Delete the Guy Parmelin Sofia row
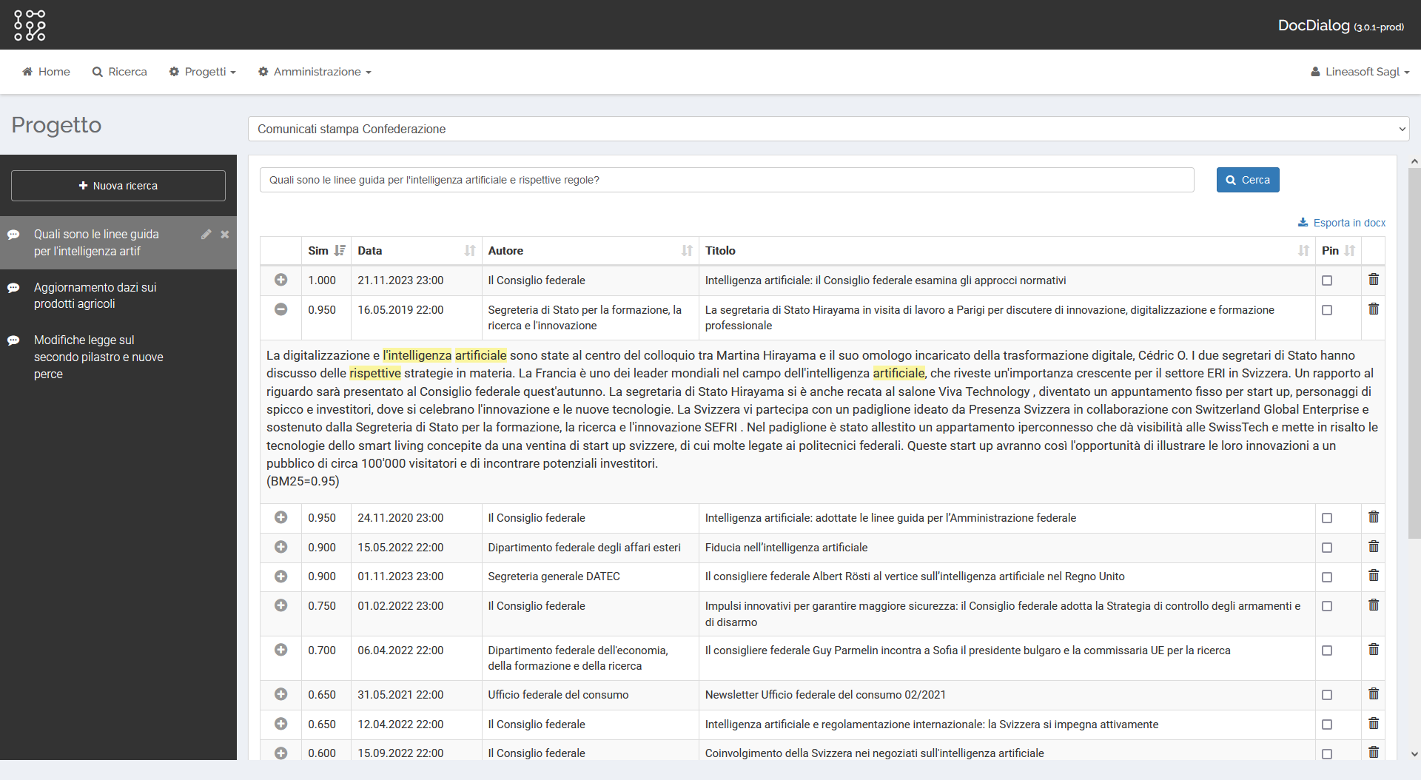The height and width of the screenshot is (780, 1421). coord(1374,650)
